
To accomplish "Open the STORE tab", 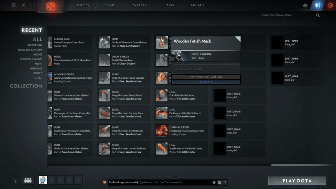I will coord(111,5).
